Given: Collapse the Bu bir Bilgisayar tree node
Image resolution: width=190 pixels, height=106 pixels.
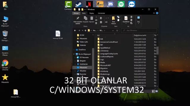Looking at the screenshot, I should 74,54.
